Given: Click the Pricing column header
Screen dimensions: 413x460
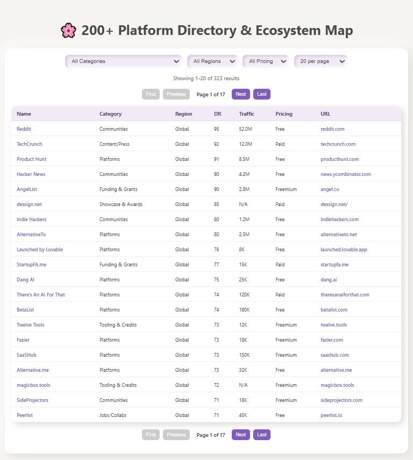Looking at the screenshot, I should pos(283,114).
